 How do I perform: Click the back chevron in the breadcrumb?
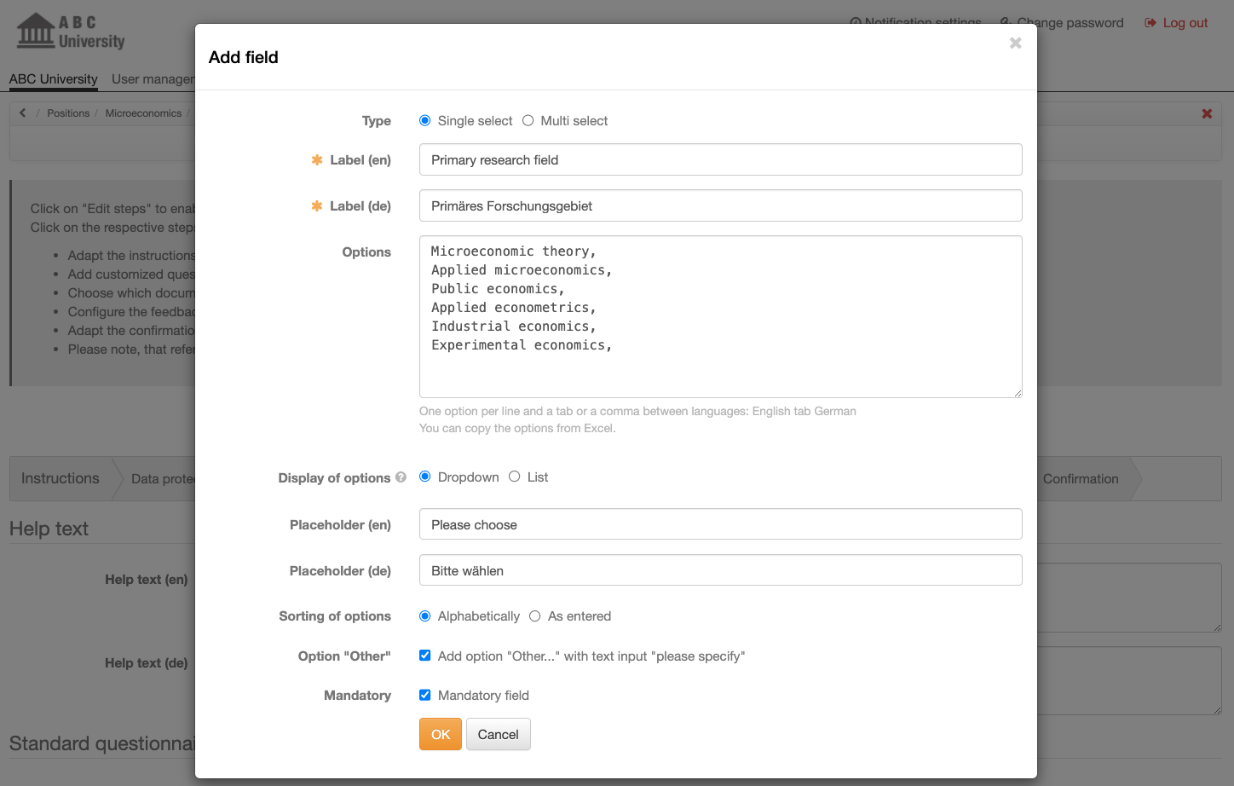point(21,112)
